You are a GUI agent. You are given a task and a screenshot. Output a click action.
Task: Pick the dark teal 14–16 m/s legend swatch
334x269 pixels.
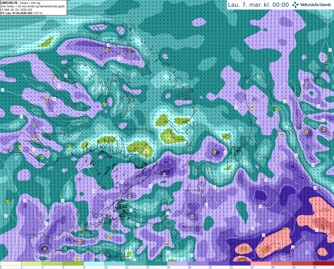[x=157, y=264]
